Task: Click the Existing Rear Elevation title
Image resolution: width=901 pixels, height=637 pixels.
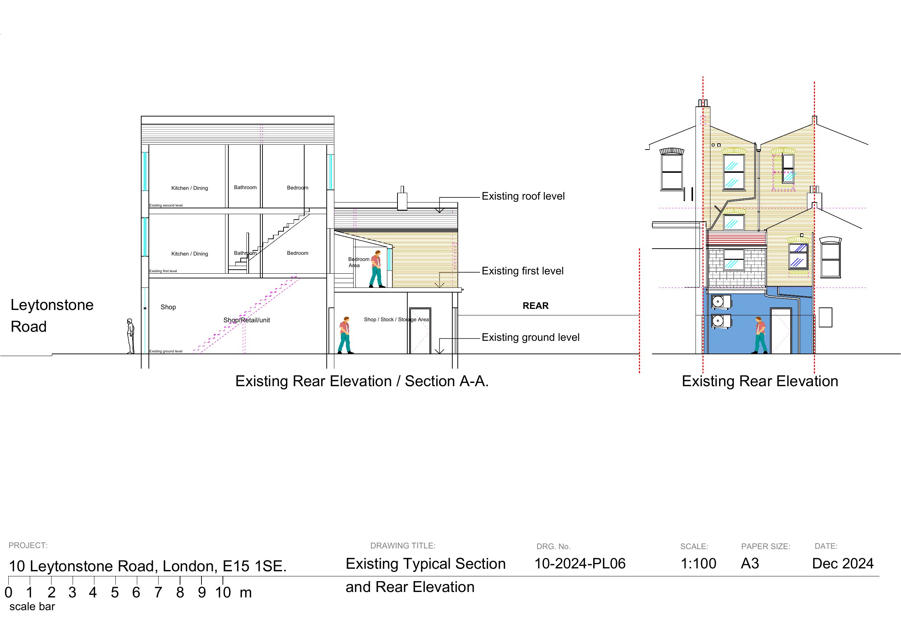Action: click(x=760, y=381)
